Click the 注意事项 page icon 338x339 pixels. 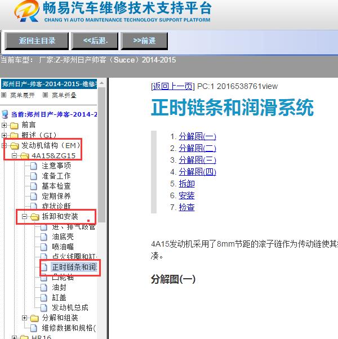click(34, 166)
